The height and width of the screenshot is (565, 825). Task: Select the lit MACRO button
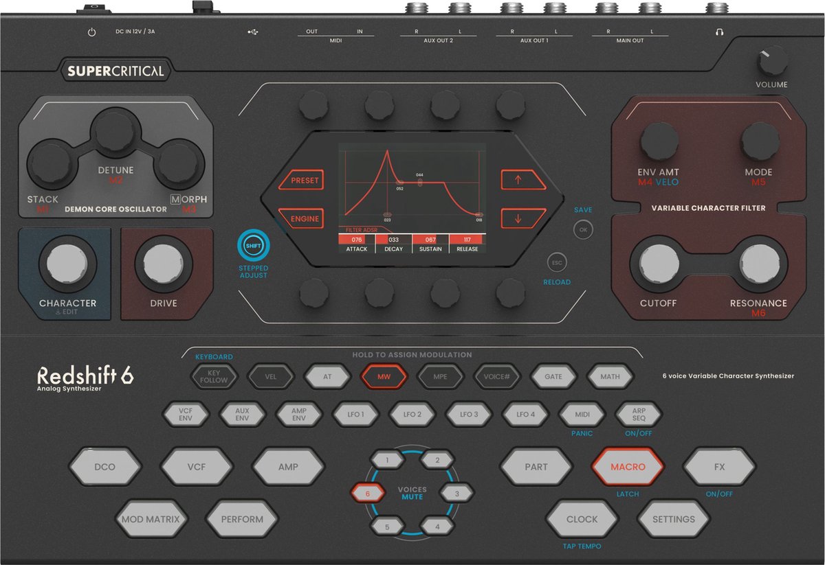pos(628,467)
